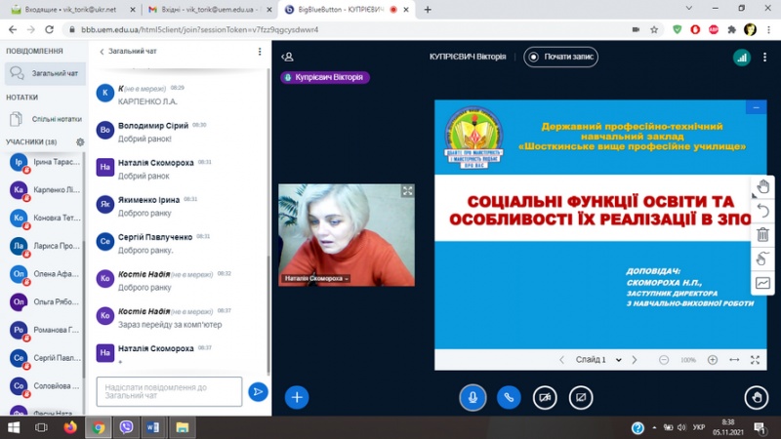781x439 pixels.
Task: Hide the Загальний чат panel with the back arrow
Action: pyautogui.click(x=128, y=52)
